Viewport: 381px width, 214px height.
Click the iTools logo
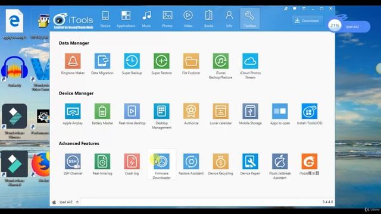(73, 21)
